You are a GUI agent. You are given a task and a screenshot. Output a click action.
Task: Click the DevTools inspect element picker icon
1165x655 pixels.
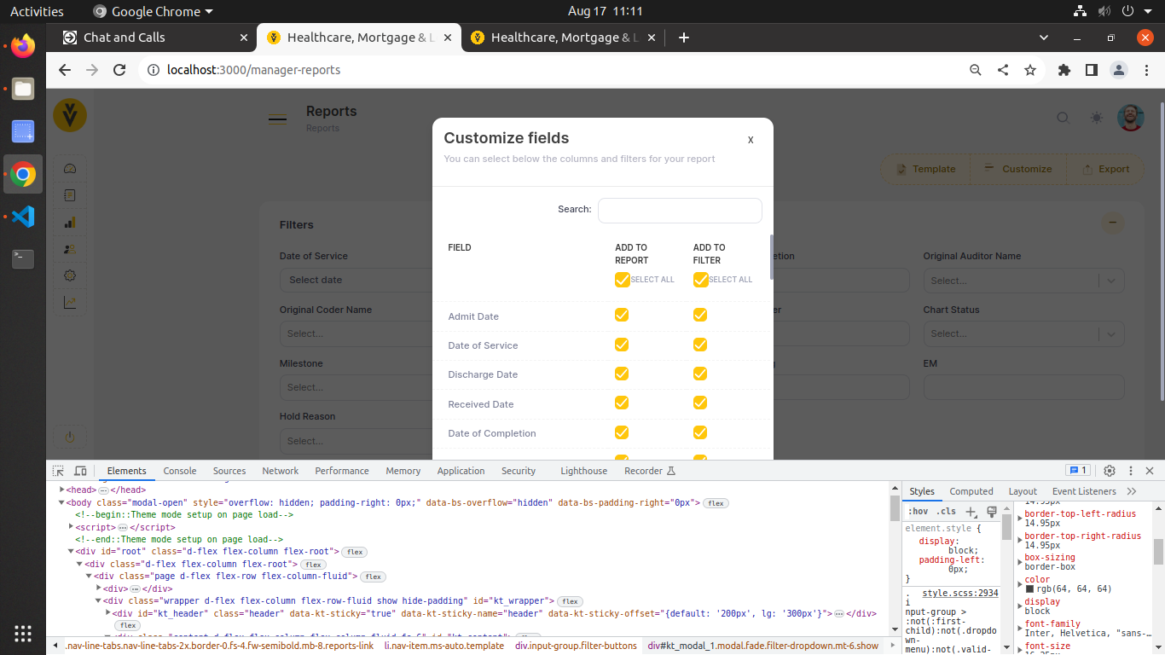click(x=58, y=471)
